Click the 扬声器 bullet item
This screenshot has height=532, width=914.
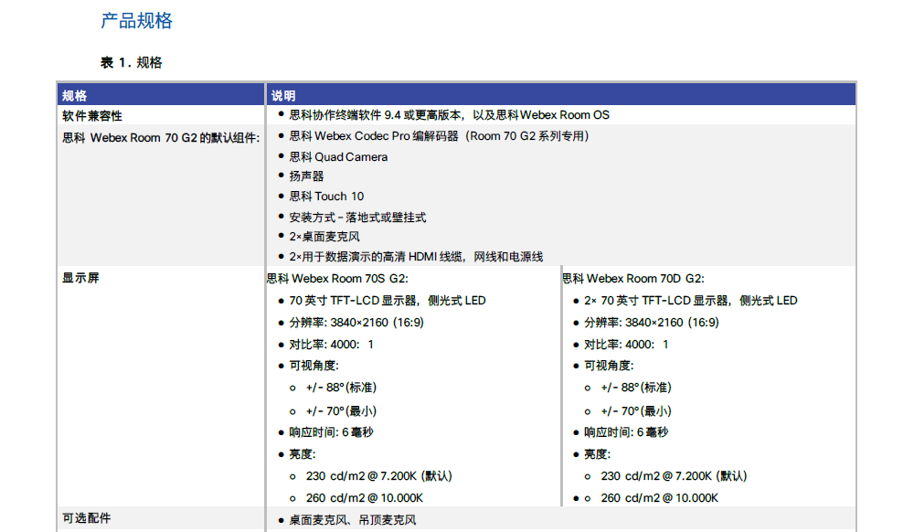pyautogui.click(x=306, y=176)
